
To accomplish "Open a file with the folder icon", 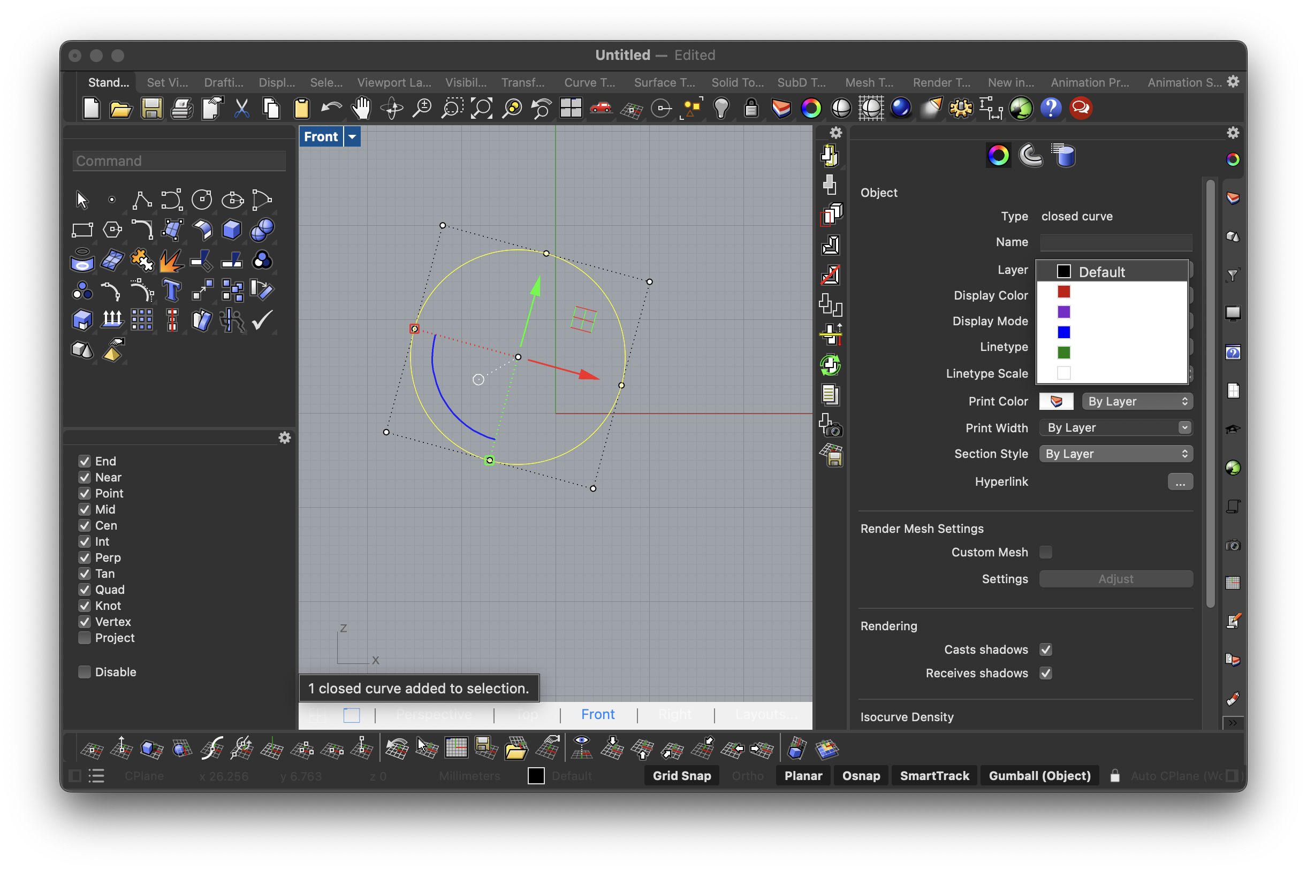I will pyautogui.click(x=120, y=108).
